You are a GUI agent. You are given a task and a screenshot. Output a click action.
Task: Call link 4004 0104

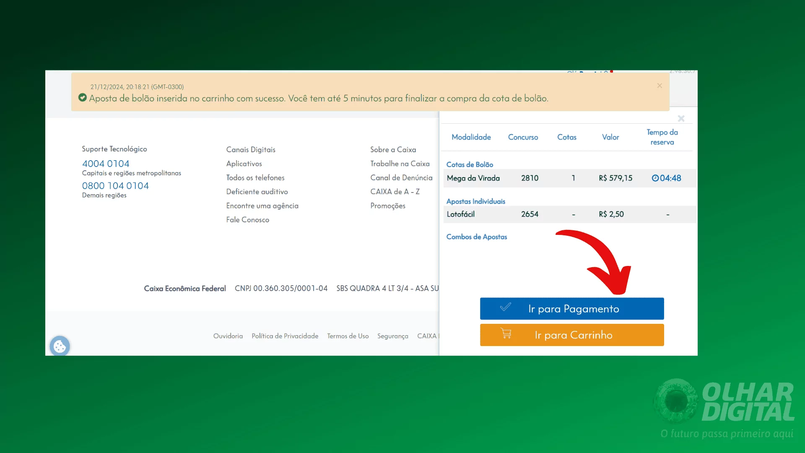tap(106, 164)
